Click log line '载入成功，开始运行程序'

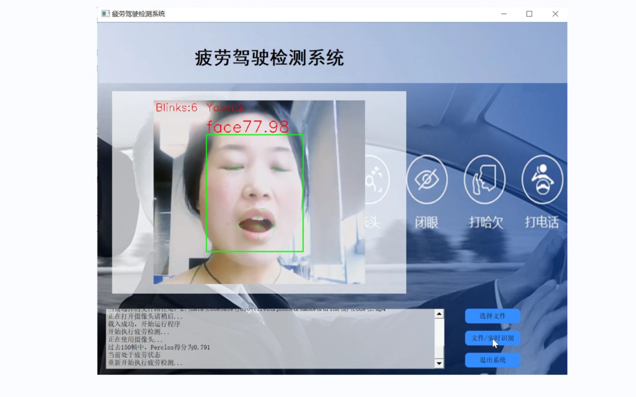pos(144,324)
